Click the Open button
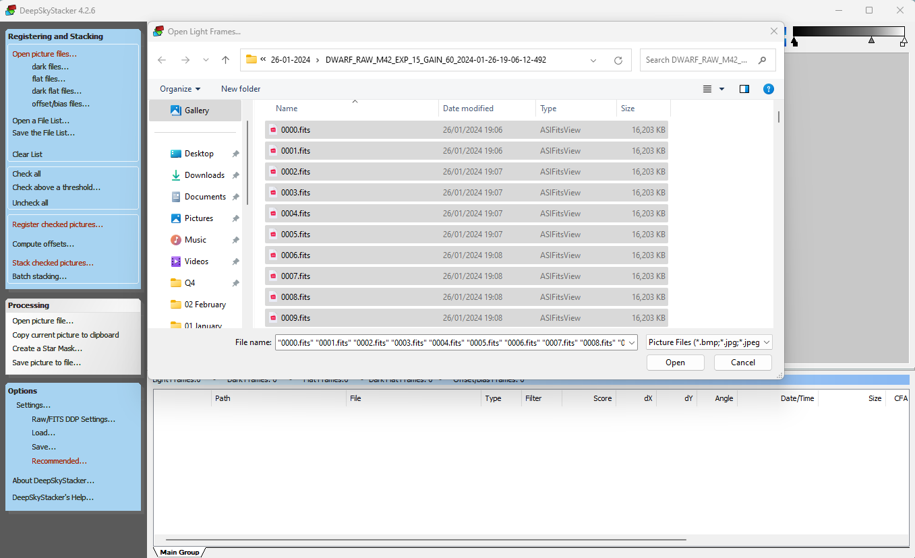This screenshot has height=558, width=915. pos(675,363)
